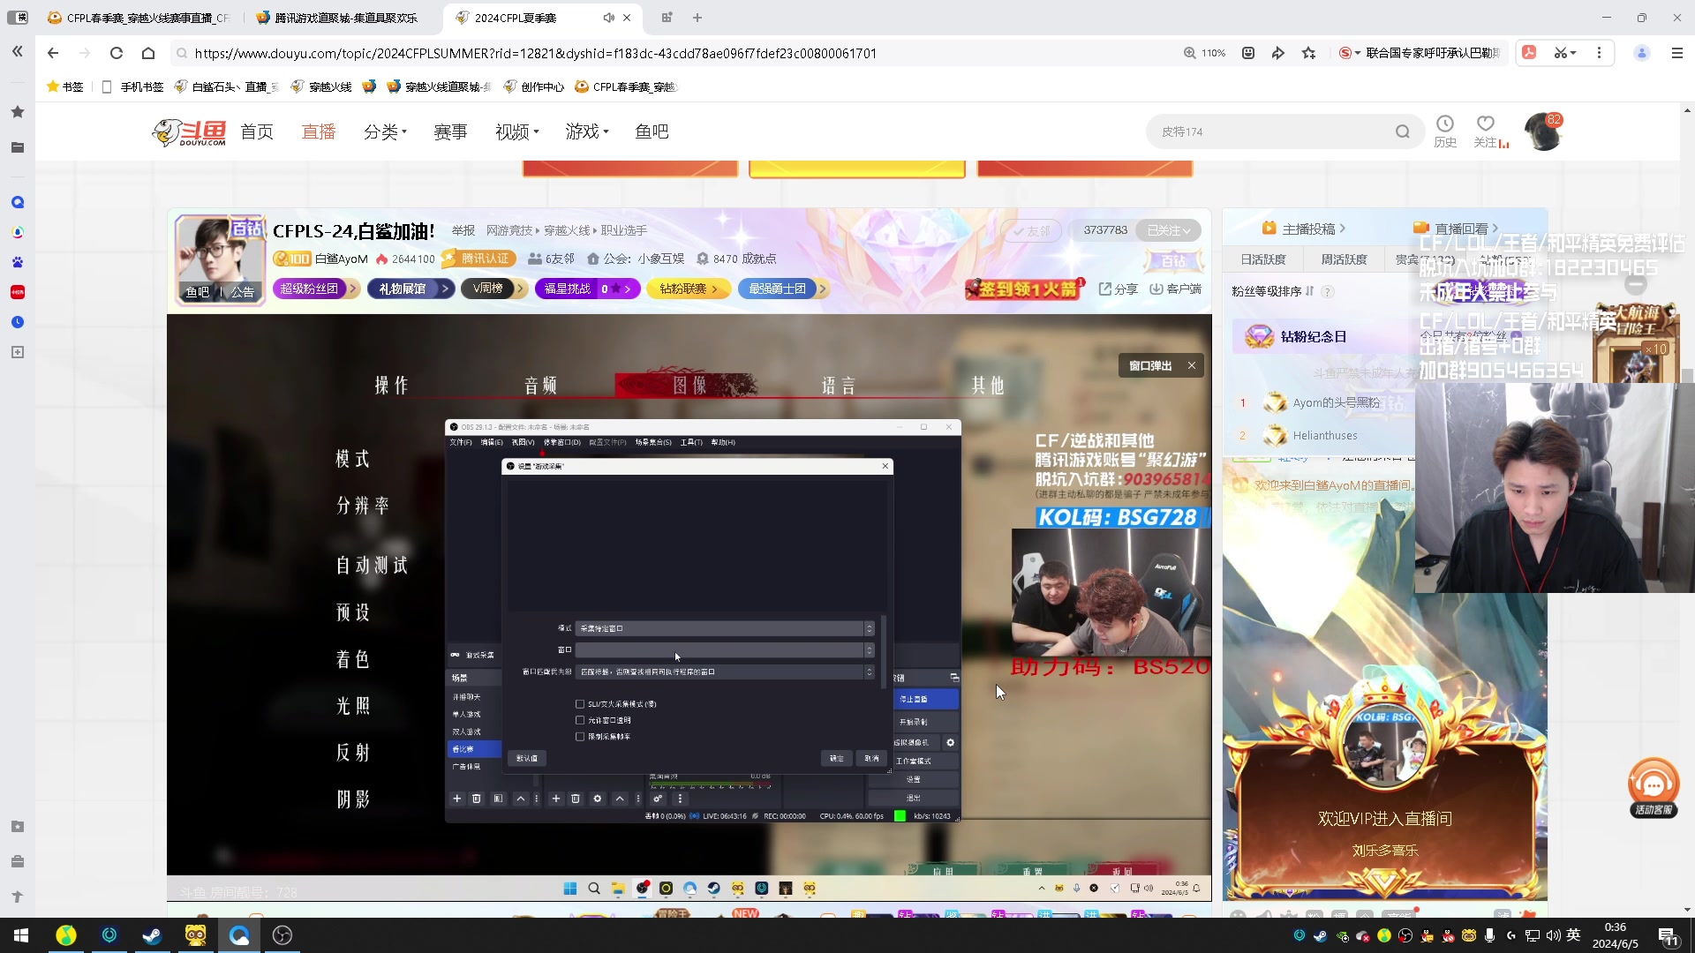Click the remove scene trash icon

477,799
